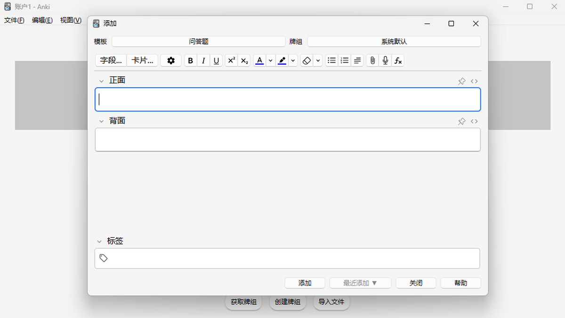The width and height of the screenshot is (565, 318).
Task: Collapse the 标签 section
Action: click(x=99, y=241)
